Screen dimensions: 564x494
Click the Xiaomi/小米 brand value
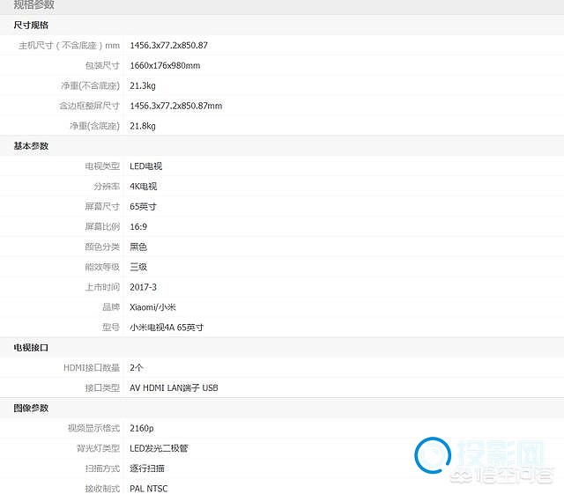tap(152, 307)
